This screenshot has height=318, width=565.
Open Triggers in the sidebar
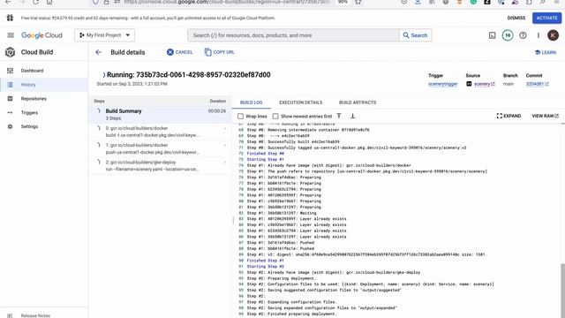43,113
